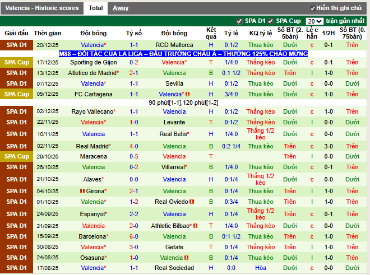Click the 4-0 score of Real Madrid match
The width and height of the screenshot is (370, 275).
134,146
